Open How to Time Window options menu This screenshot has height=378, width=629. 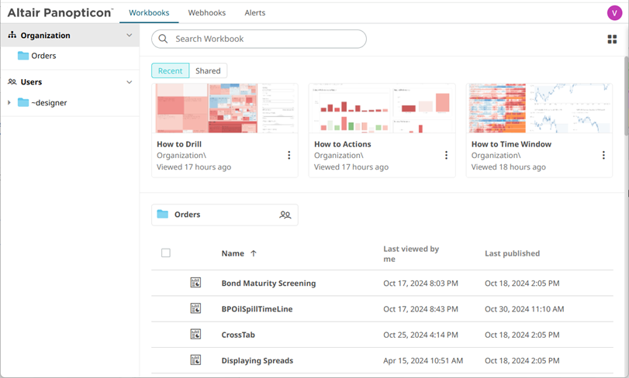coord(603,156)
